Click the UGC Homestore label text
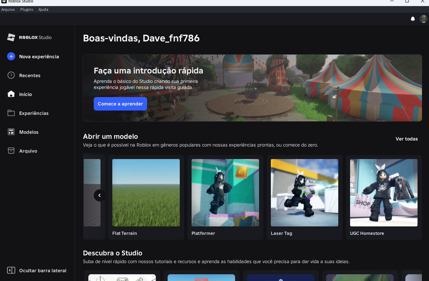429x281 pixels. click(x=367, y=233)
